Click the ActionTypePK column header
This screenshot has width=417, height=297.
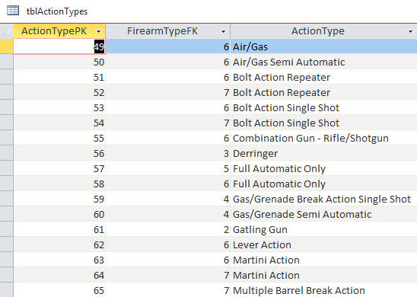pos(59,31)
